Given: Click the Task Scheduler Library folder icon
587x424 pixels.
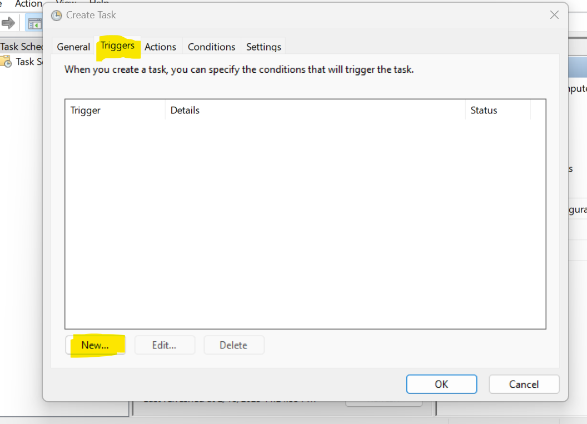Looking at the screenshot, I should tap(6, 61).
